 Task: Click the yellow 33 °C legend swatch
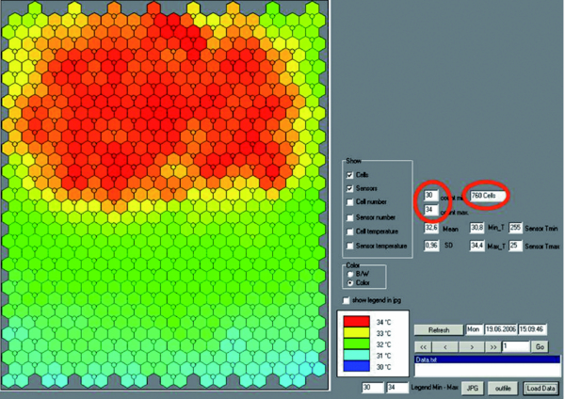click(x=356, y=333)
